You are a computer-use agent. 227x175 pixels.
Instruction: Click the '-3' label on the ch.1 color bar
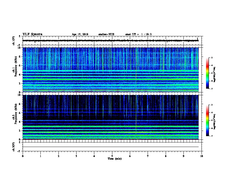tap(211, 57)
